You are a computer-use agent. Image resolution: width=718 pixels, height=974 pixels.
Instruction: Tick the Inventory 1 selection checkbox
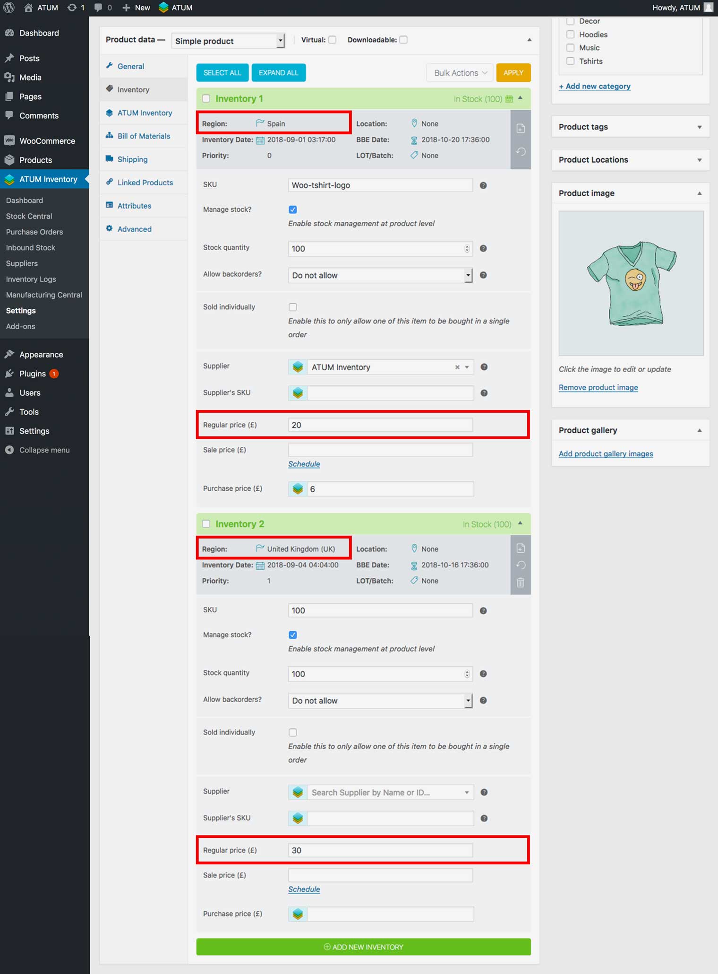coord(206,99)
